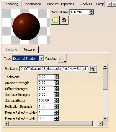Decrease SpecularStrength value spinner
This screenshot has height=132, width=116.
click(x=56, y=96)
